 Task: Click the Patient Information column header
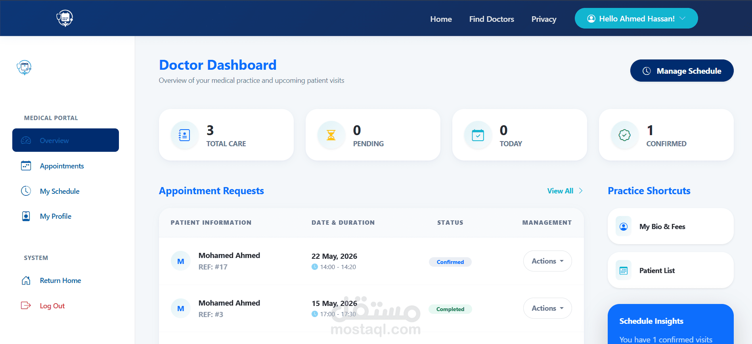pyautogui.click(x=211, y=223)
